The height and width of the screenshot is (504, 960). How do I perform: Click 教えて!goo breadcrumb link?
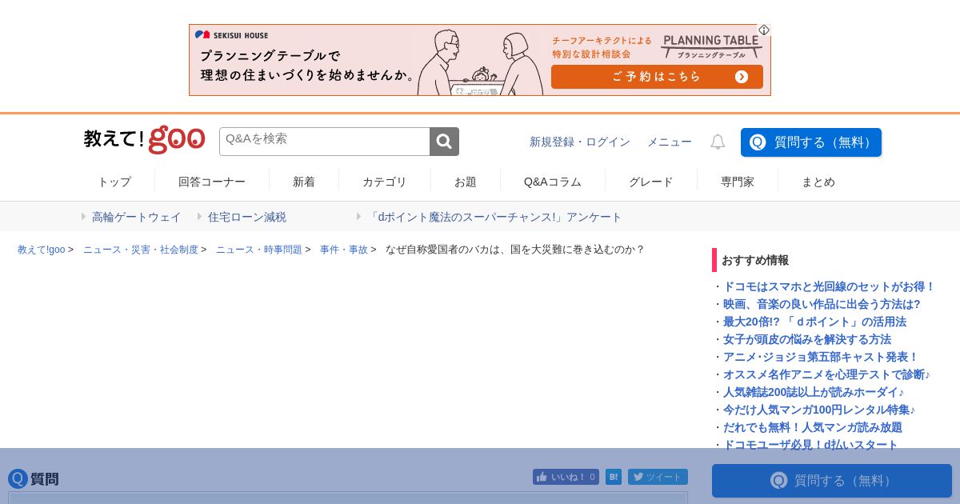42,250
